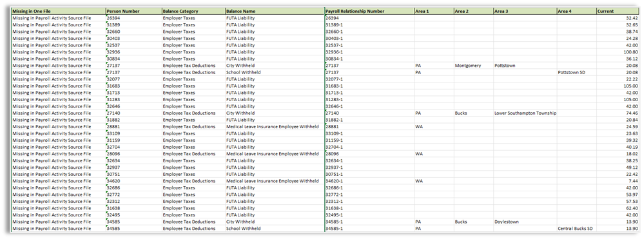Viewport: 642px width, 239px height.
Task: Select 'City Withheld' in the 27140 row
Action: [x=274, y=113]
